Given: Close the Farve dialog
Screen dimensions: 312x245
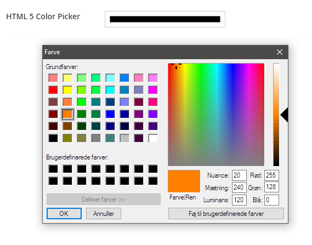Looking at the screenshot, I should [x=280, y=52].
